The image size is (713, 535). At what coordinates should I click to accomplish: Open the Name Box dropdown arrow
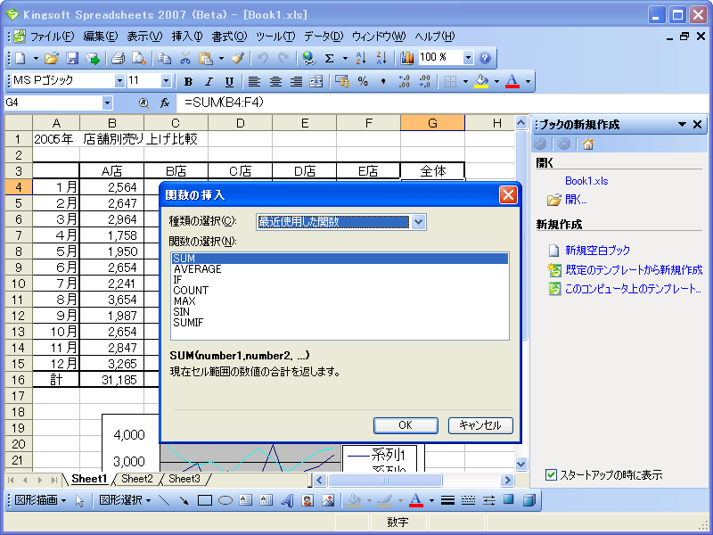(107, 103)
